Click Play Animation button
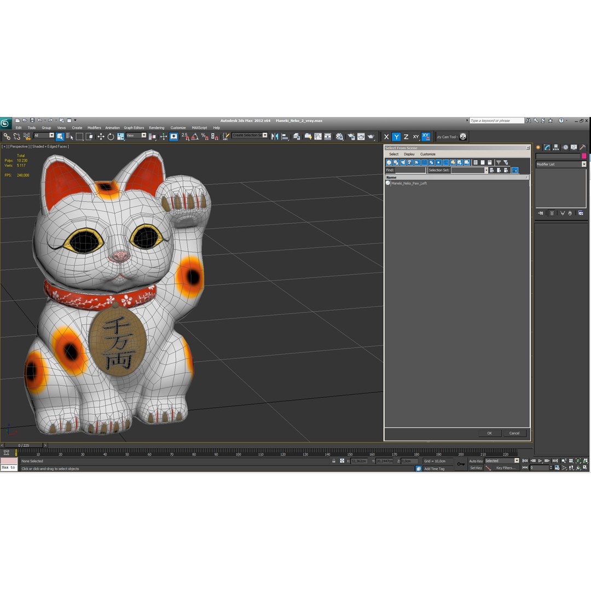 [x=540, y=461]
